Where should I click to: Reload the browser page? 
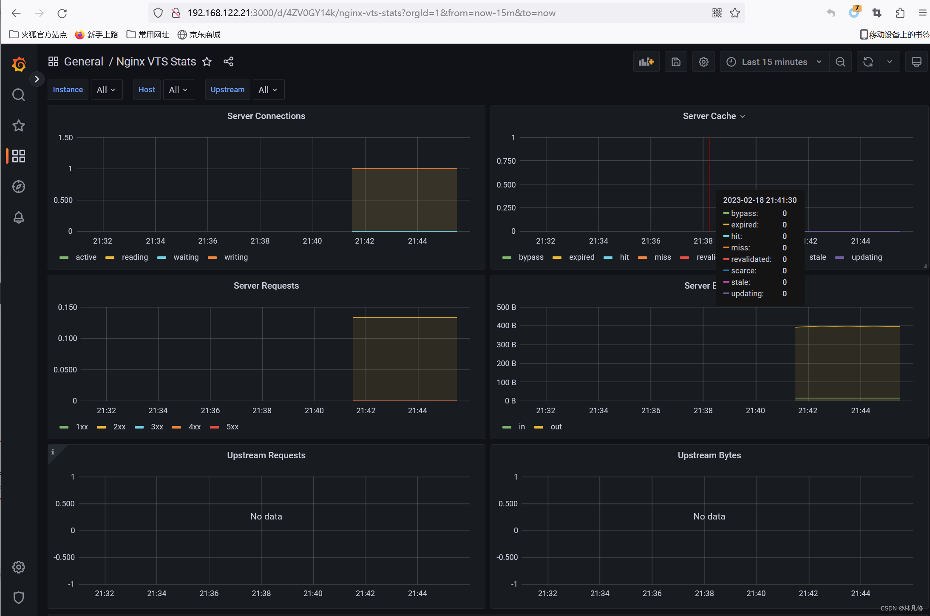(x=62, y=13)
